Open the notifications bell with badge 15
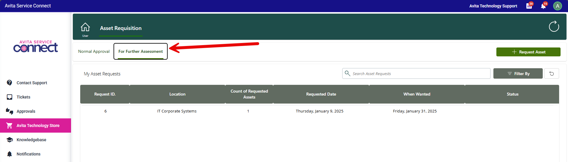The height and width of the screenshot is (162, 568). point(544,6)
